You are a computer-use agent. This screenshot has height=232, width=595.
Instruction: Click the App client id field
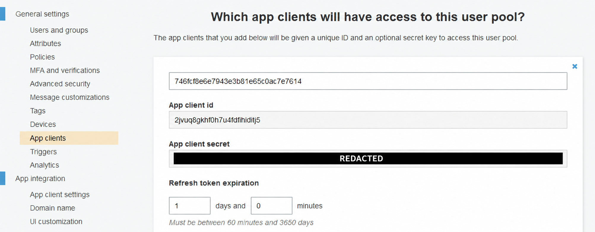(x=368, y=120)
